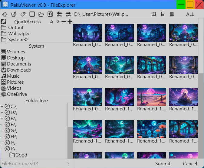Select the Good folder under J:\
204x168 pixels.
coord(18,155)
